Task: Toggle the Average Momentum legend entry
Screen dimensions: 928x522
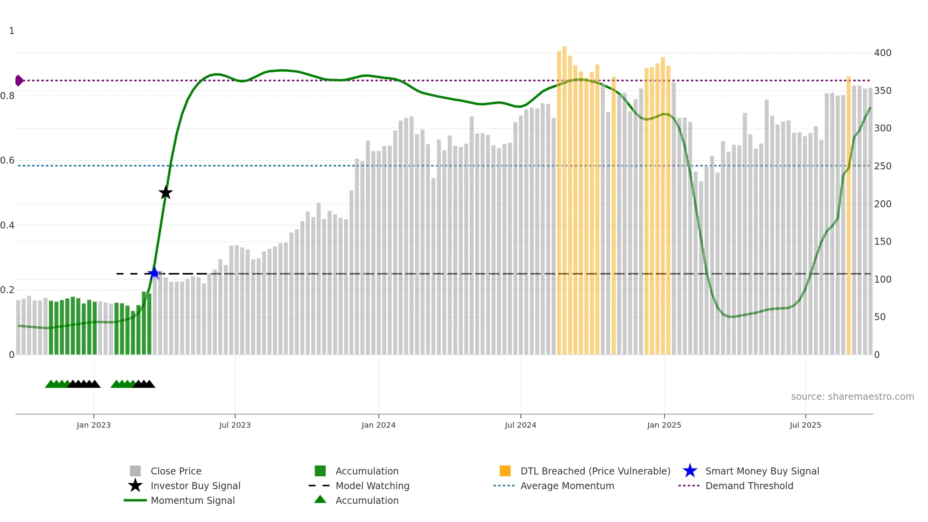Action: (x=554, y=486)
